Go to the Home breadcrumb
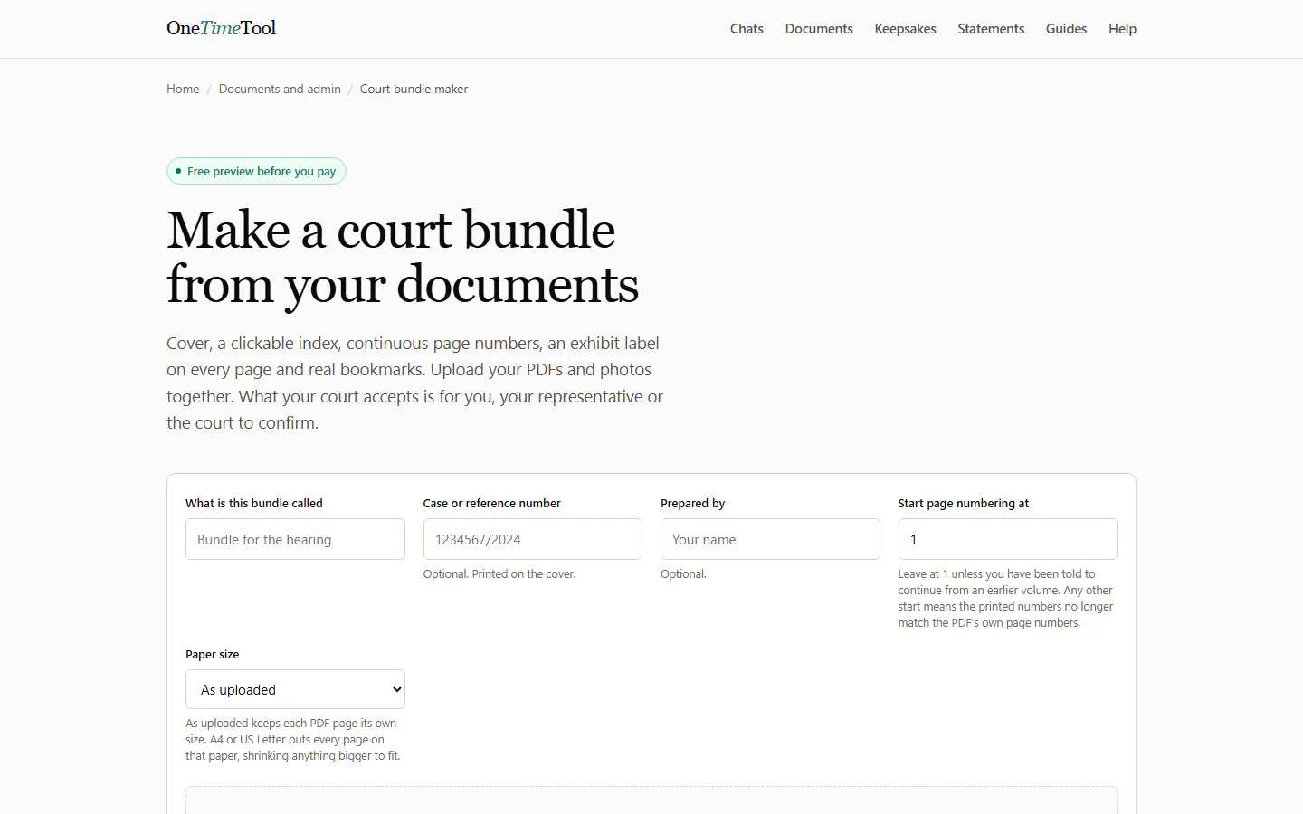This screenshot has width=1303, height=814. pyautogui.click(x=183, y=89)
